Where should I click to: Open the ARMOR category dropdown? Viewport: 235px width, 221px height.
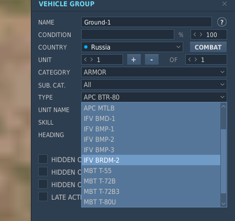(154, 72)
